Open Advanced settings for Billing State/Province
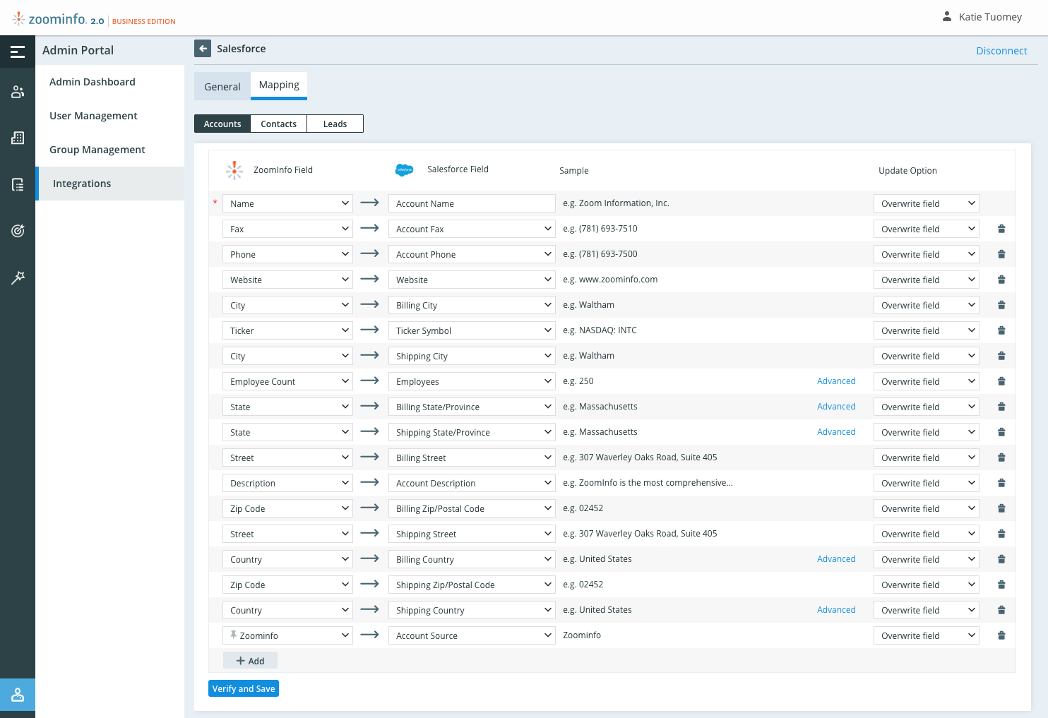Screen dimensions: 1048x718 coord(836,407)
